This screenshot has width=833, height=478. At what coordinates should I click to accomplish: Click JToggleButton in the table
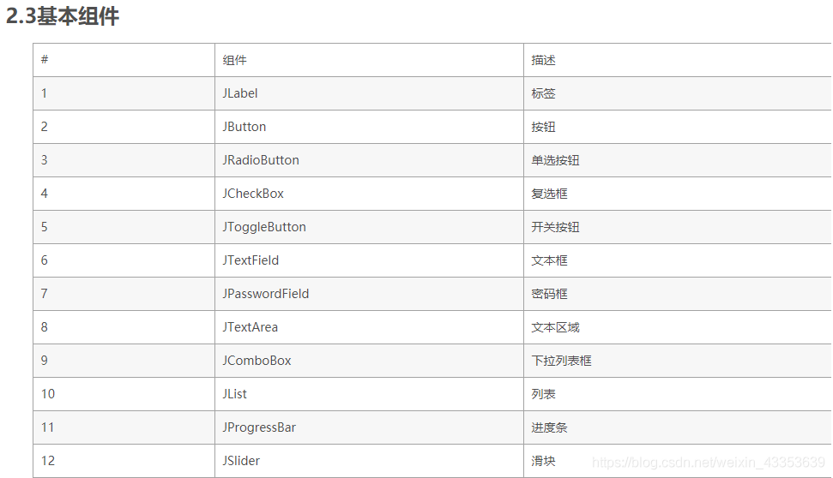coord(264,227)
